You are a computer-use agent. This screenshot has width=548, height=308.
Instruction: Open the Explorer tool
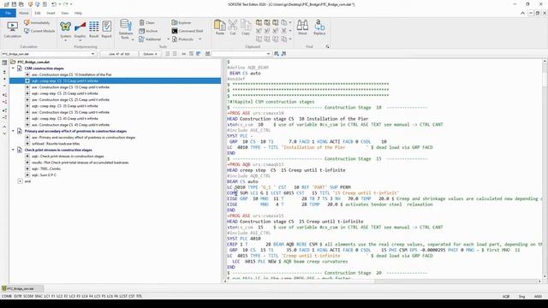coord(181,23)
